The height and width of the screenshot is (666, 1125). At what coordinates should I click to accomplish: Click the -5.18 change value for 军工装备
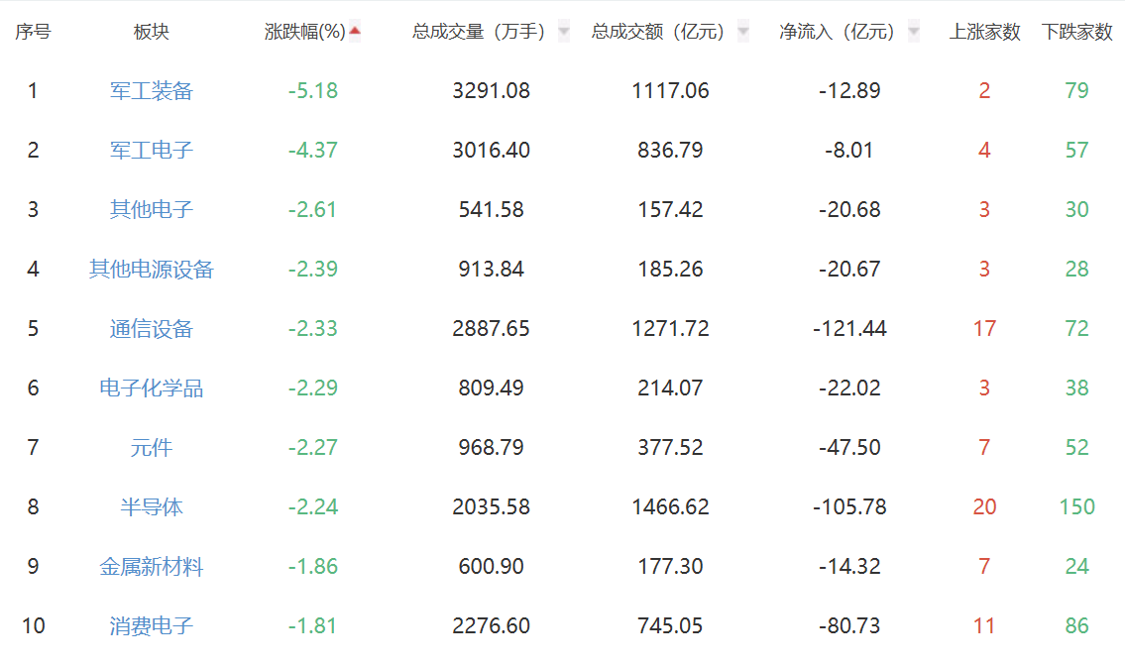coord(313,91)
